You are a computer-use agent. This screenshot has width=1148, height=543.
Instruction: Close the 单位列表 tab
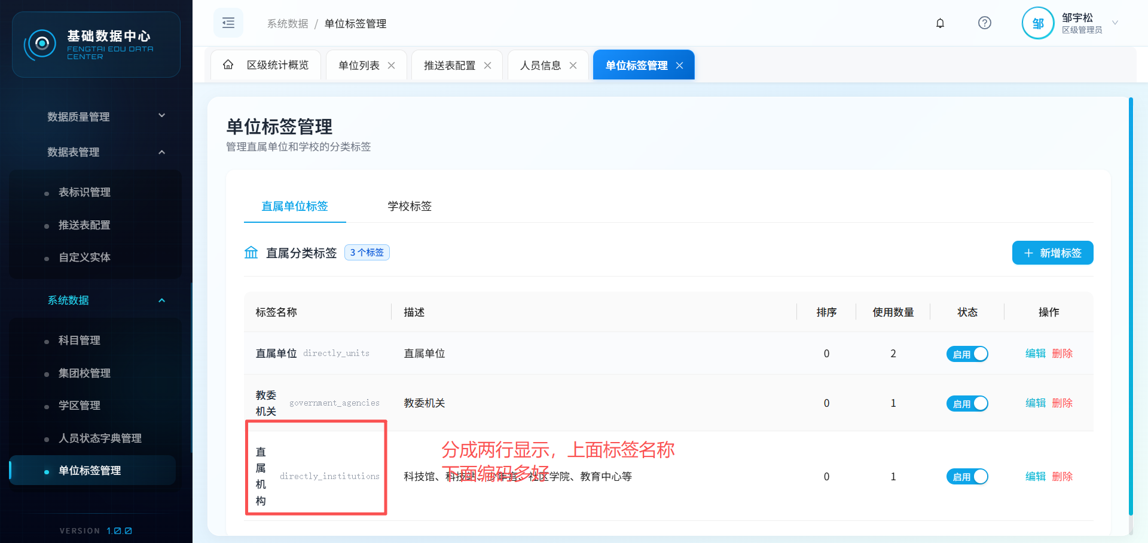coord(392,66)
